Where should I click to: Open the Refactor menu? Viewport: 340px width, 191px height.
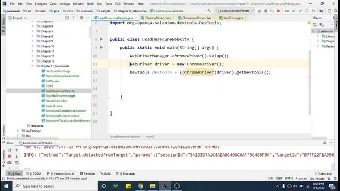tap(78, 4)
